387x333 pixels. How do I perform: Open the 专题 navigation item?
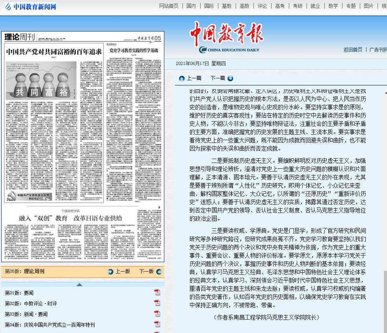351,6
